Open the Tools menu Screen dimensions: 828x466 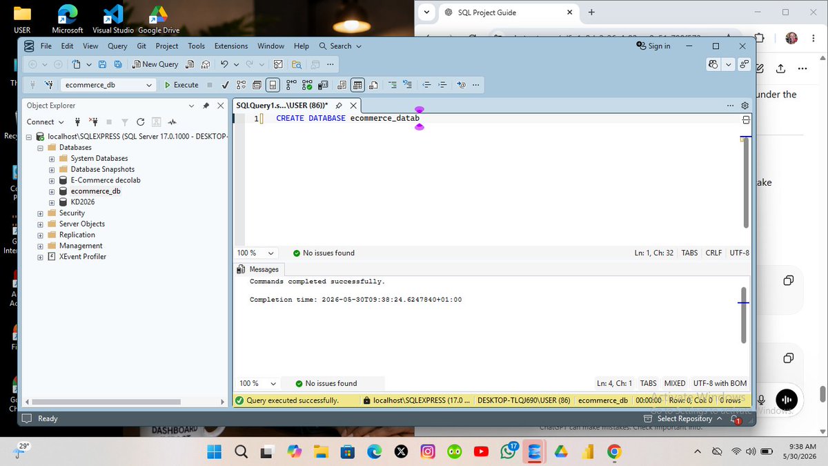point(197,46)
